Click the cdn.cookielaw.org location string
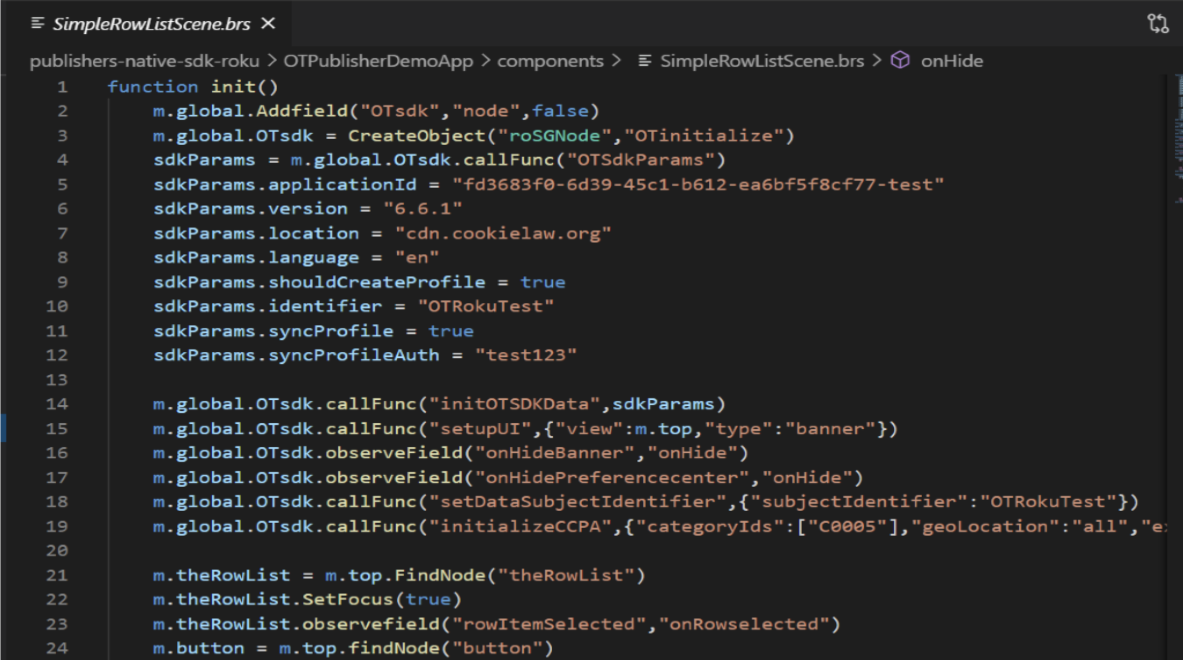This screenshot has width=1183, height=660. (503, 233)
